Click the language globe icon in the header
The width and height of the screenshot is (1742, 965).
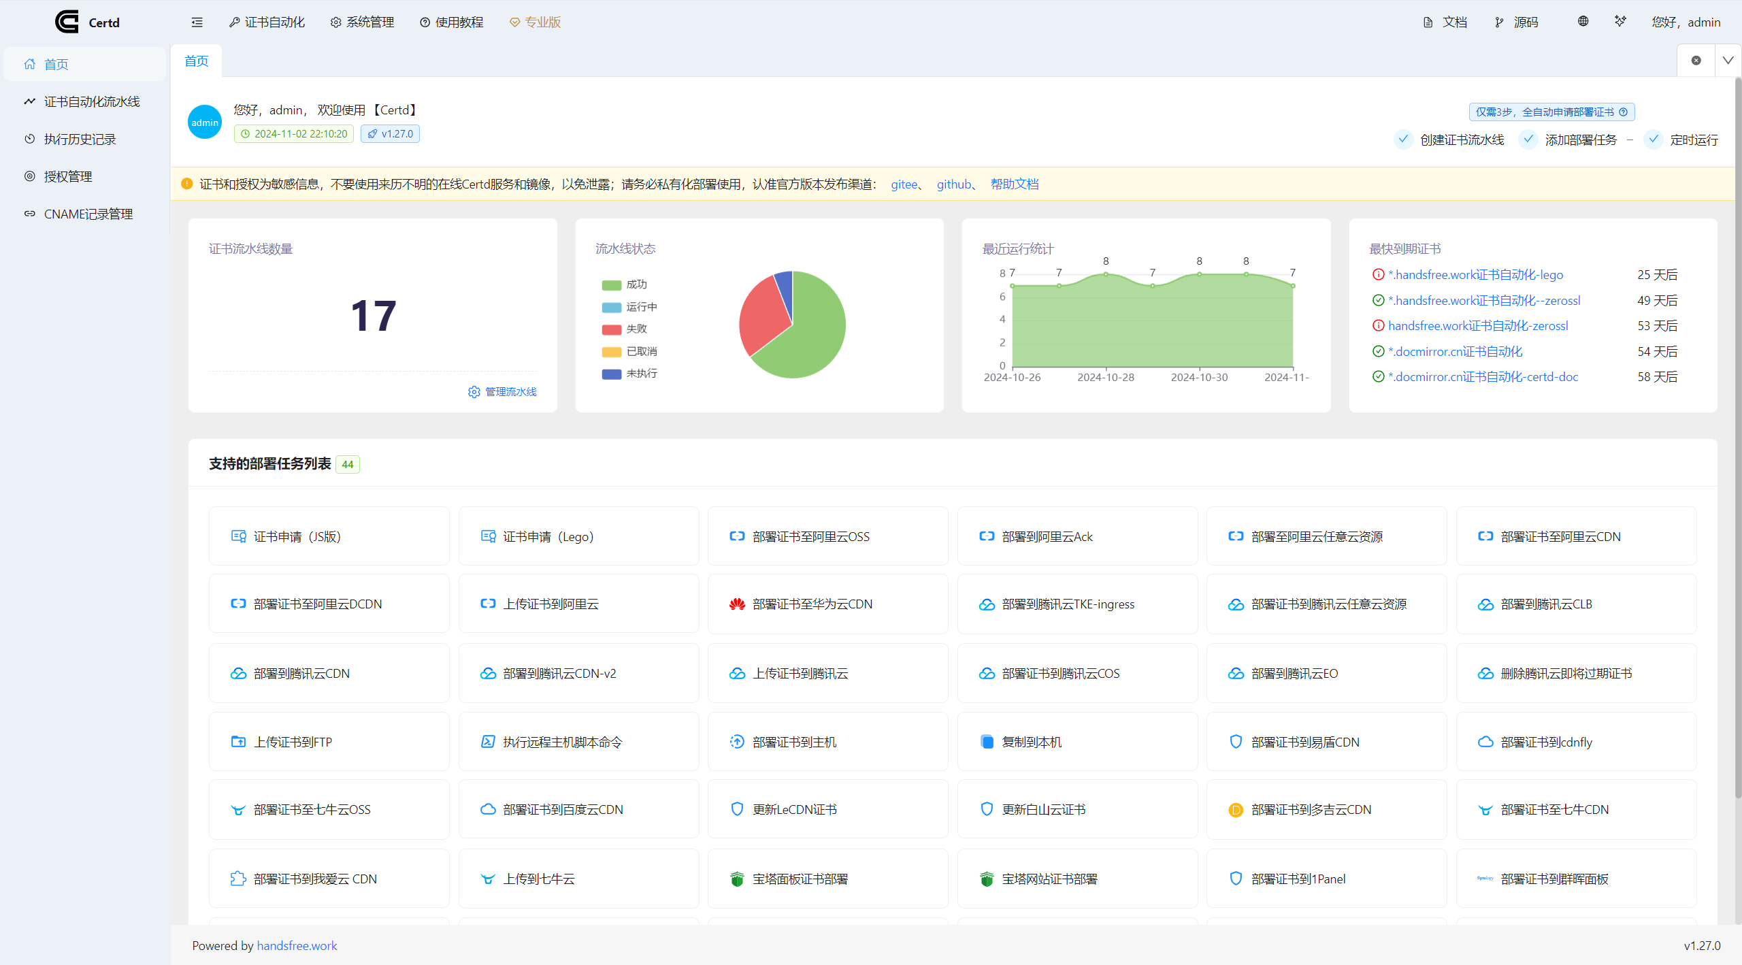point(1583,21)
